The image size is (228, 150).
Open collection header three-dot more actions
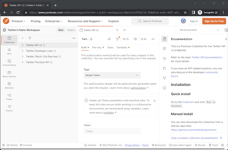point(153,39)
